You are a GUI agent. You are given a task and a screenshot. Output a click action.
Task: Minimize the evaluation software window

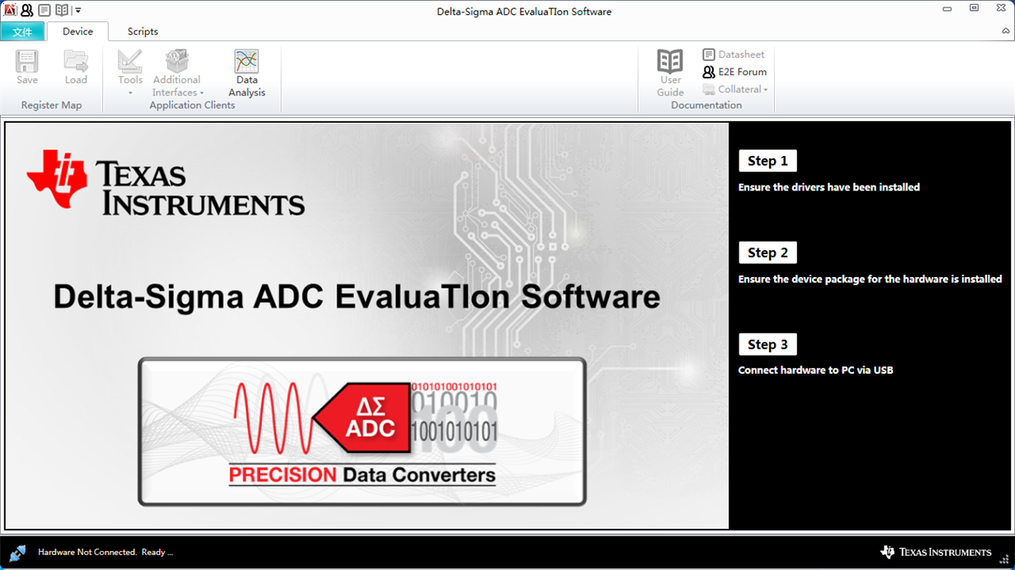tap(947, 7)
